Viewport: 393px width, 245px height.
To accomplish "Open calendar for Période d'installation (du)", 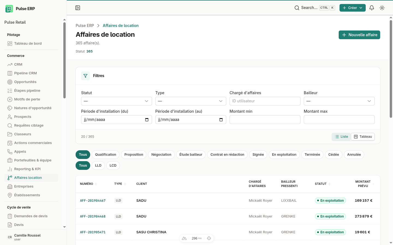I will tap(147, 120).
